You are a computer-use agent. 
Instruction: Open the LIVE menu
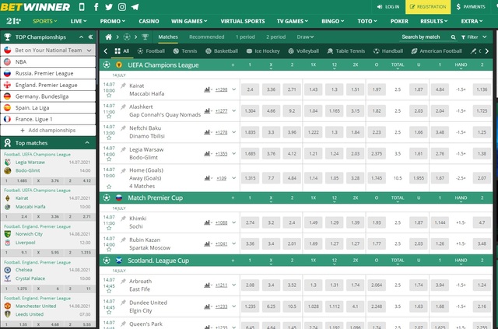[x=79, y=21]
